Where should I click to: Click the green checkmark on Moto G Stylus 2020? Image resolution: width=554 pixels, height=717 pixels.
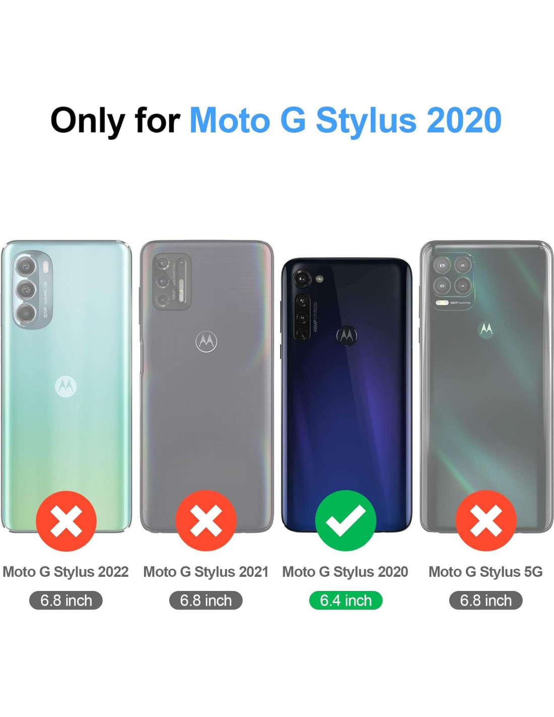pyautogui.click(x=345, y=520)
